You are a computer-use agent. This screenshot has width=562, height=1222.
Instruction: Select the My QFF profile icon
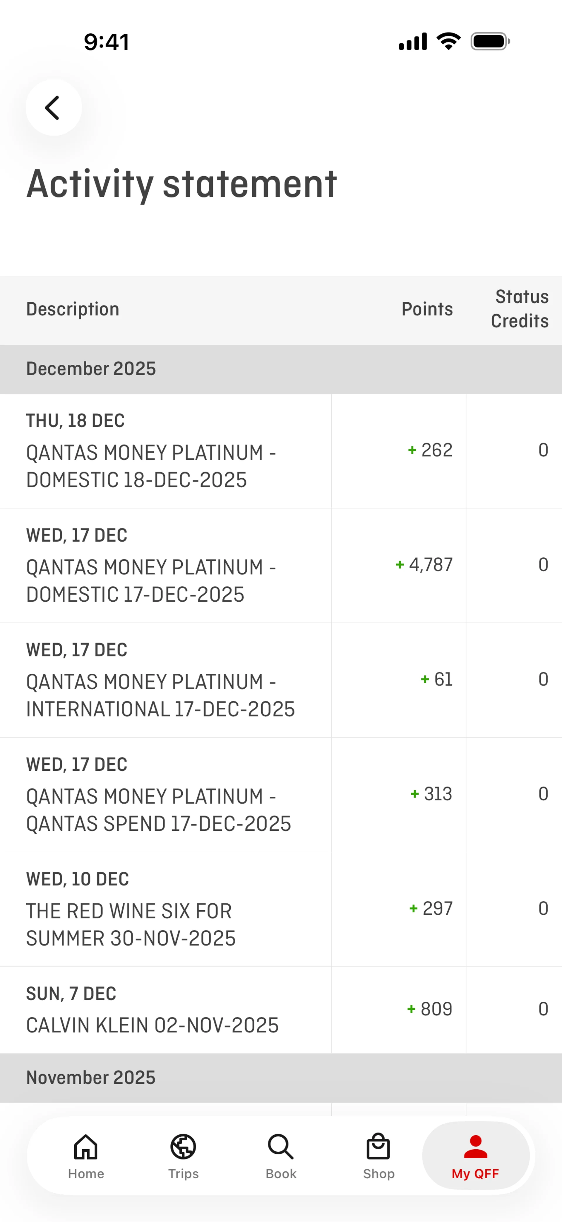tap(475, 1146)
